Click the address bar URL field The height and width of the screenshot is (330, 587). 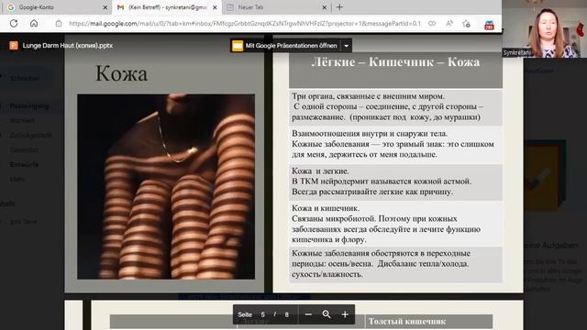(x=245, y=23)
